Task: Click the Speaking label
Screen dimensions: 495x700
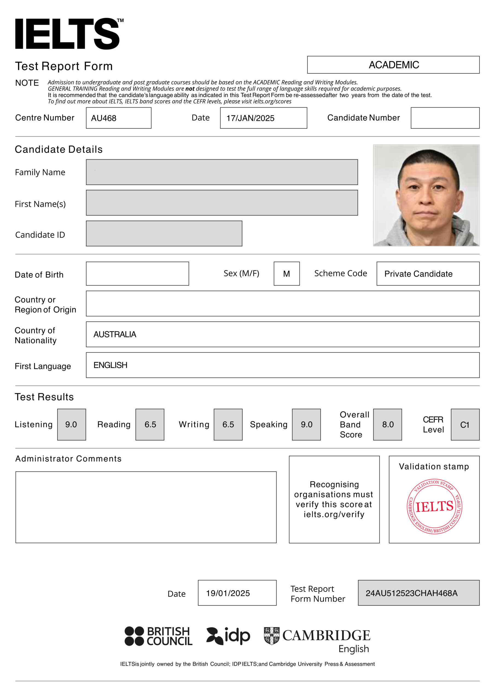Action: tap(269, 424)
